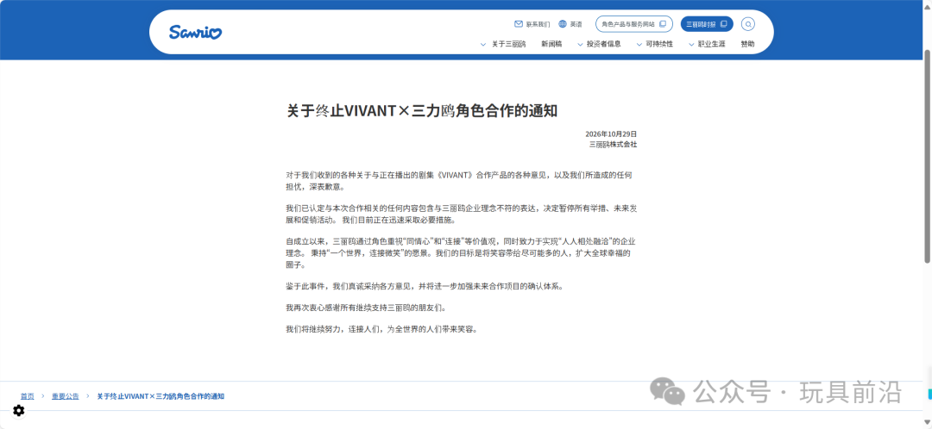Go to 赞助 page

coord(747,44)
